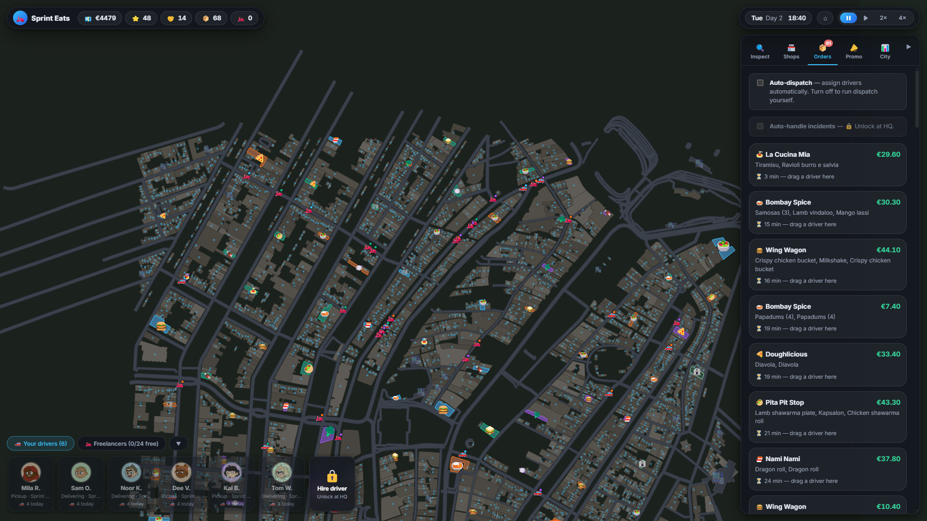Select the Wing Wagon €44.10 order

coord(828,265)
